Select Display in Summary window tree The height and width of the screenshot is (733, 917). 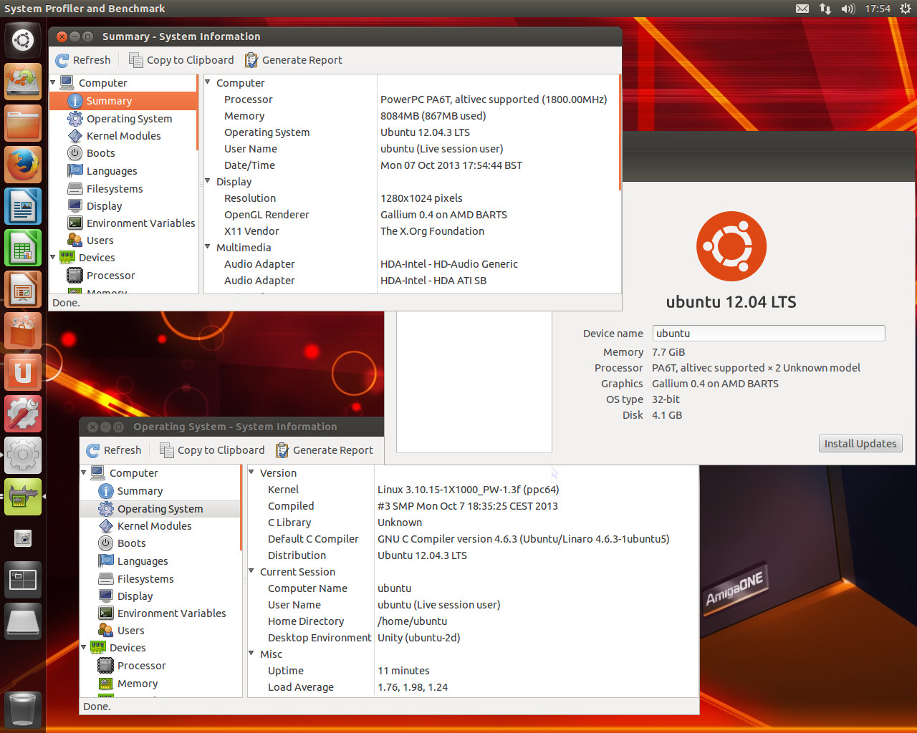click(123, 206)
